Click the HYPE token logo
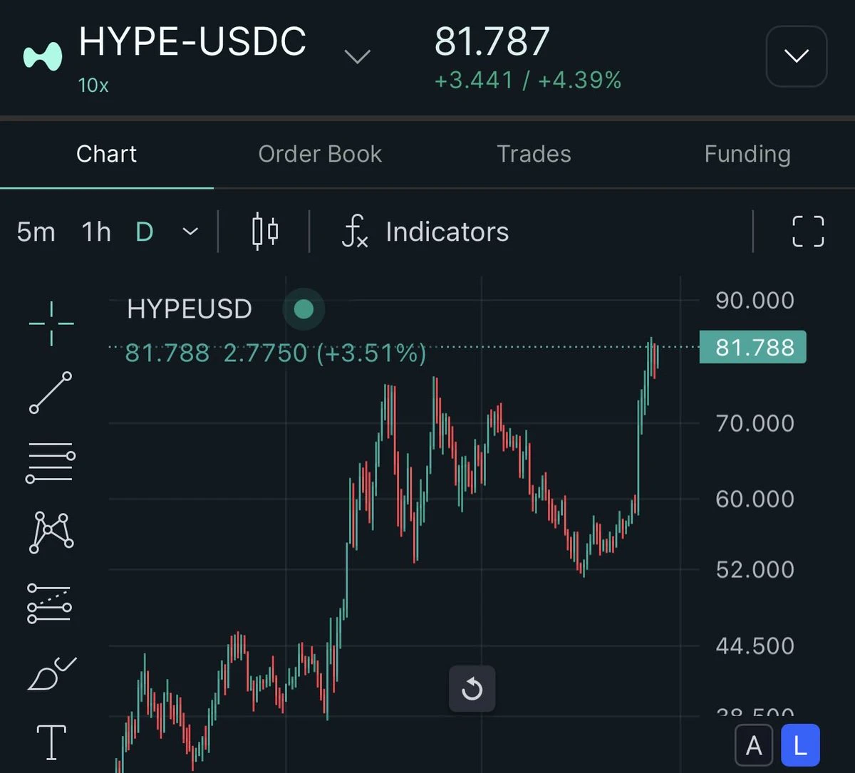Viewport: 855px width, 773px height. point(43,56)
